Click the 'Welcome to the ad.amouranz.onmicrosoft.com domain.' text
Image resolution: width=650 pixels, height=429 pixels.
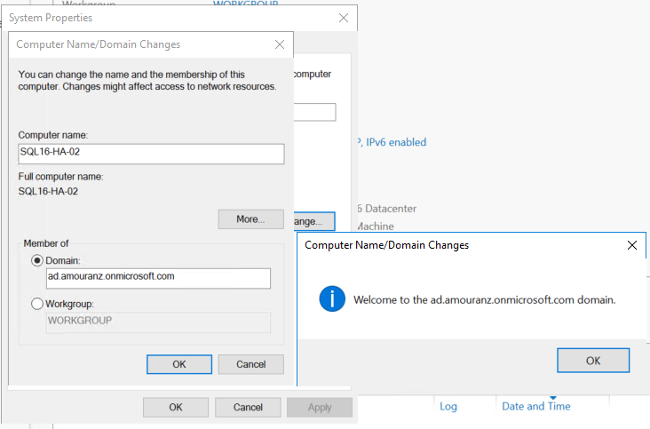484,299
